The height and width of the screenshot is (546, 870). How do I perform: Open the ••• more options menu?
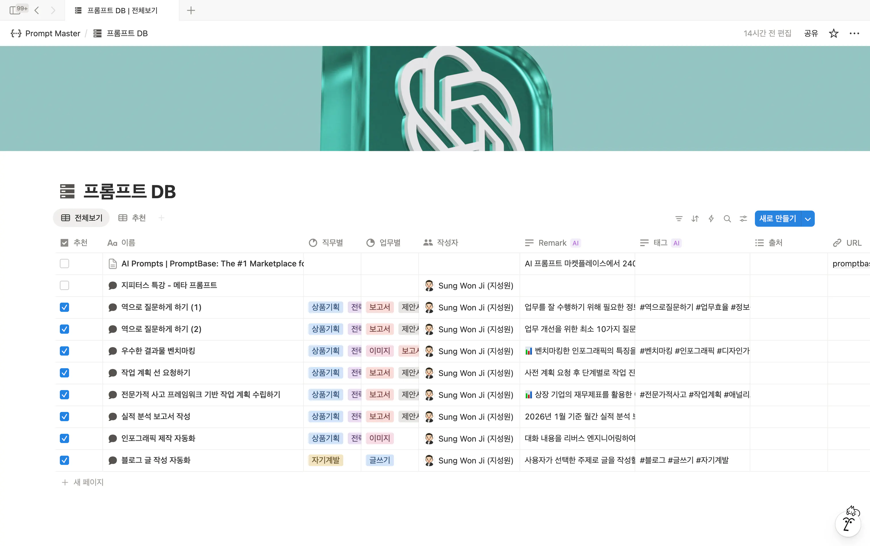pos(854,33)
